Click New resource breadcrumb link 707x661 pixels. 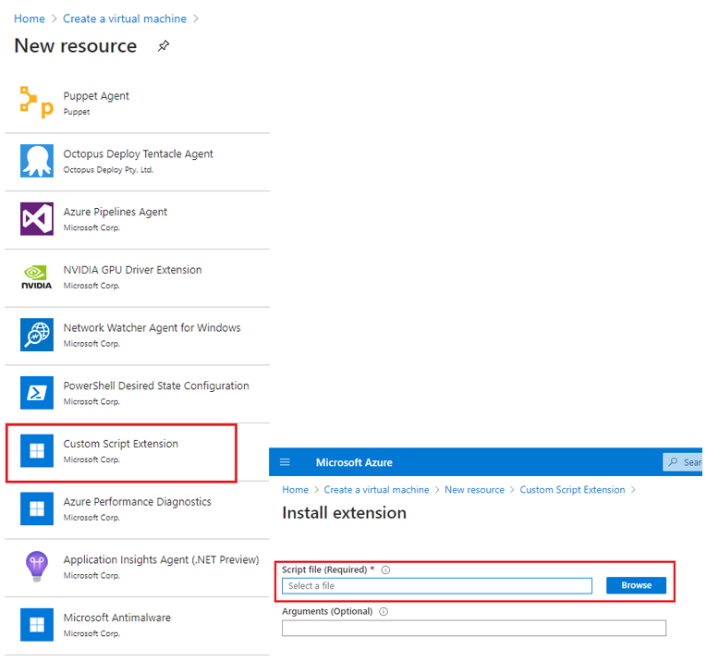click(x=474, y=490)
